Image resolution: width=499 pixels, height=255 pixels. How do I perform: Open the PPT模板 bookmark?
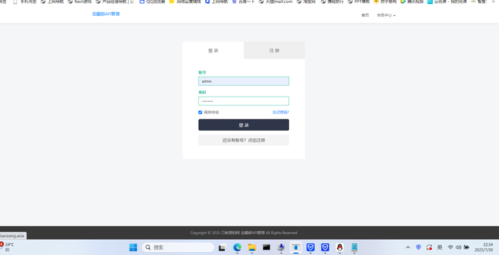pos(359,1)
